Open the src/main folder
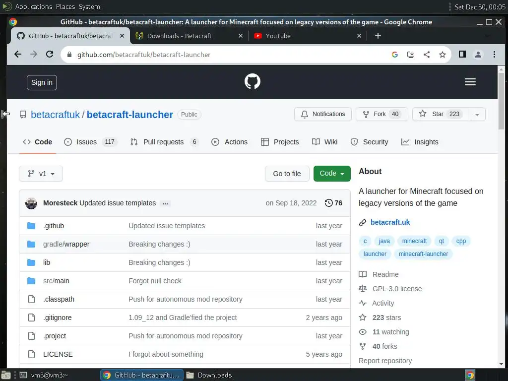508x381 pixels. pyautogui.click(x=56, y=281)
